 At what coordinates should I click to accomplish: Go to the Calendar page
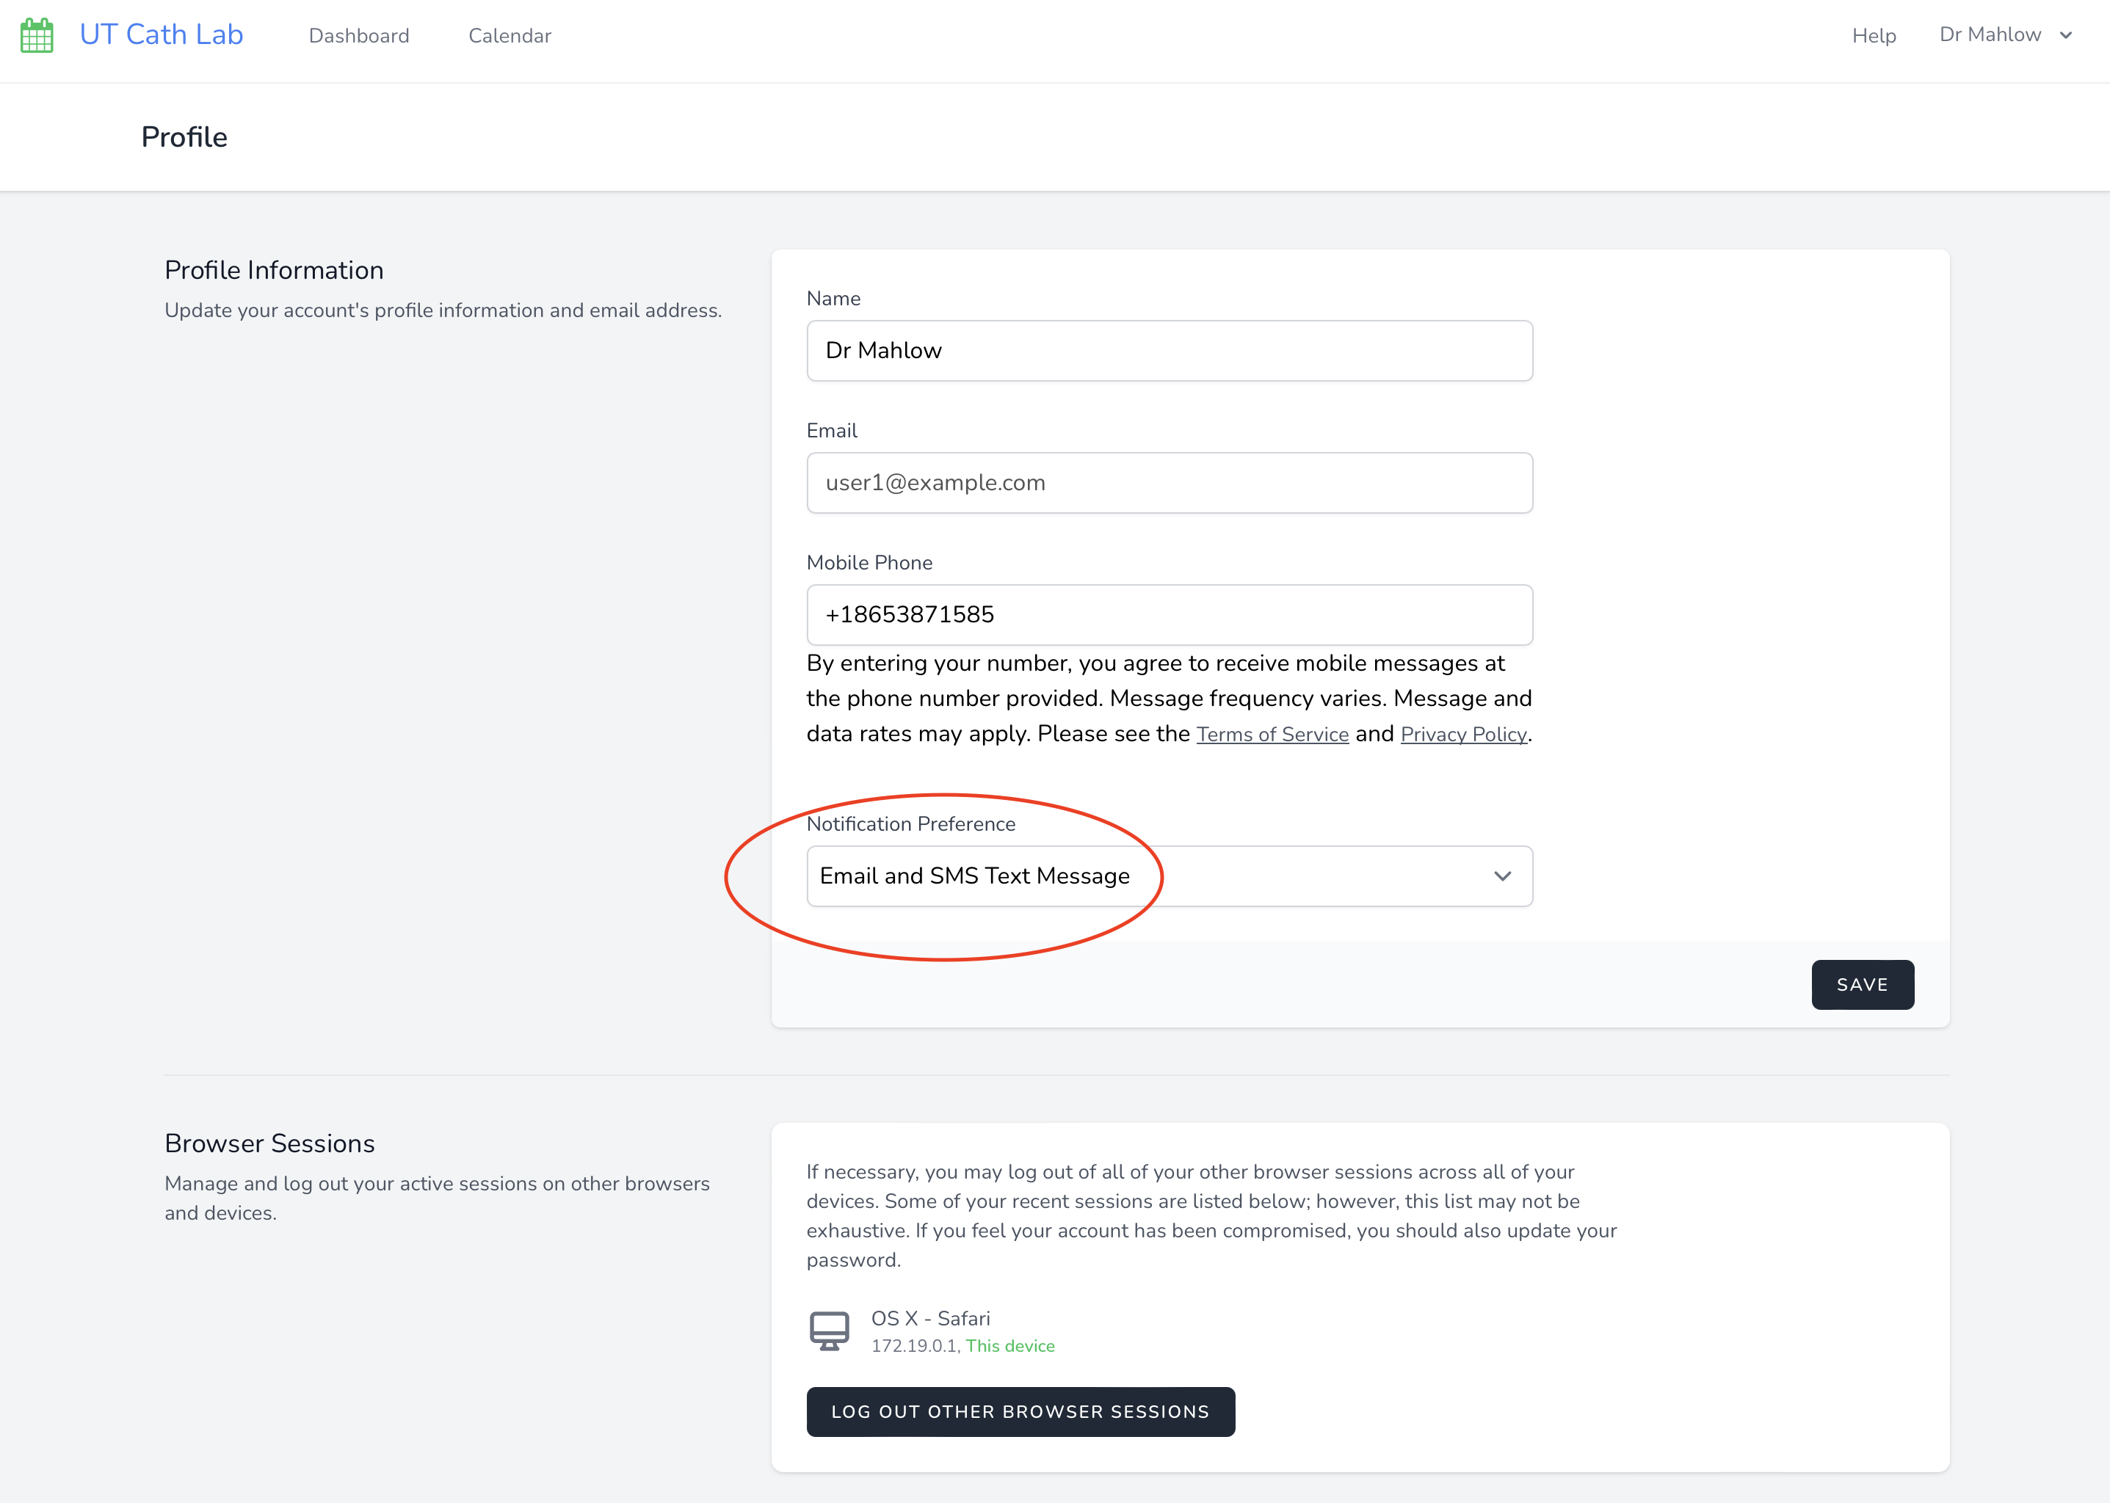click(x=510, y=35)
